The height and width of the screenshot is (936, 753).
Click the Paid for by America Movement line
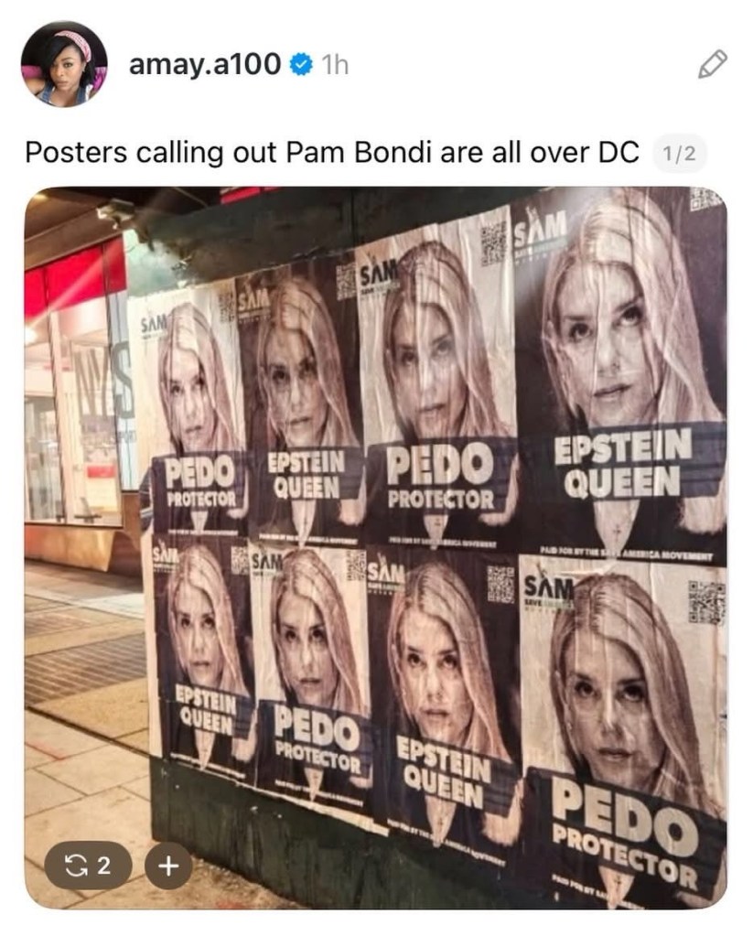point(627,554)
